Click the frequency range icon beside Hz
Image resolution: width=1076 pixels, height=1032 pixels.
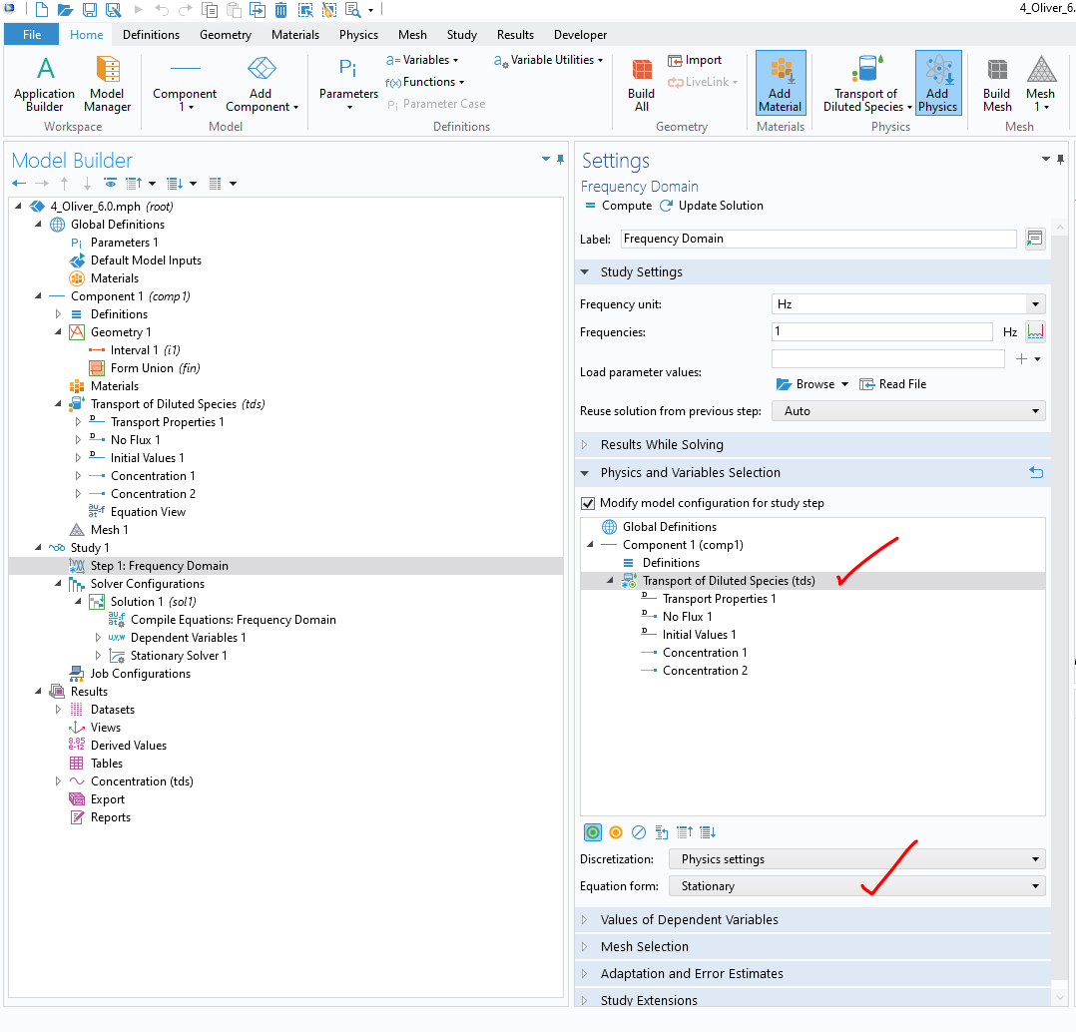point(1035,332)
